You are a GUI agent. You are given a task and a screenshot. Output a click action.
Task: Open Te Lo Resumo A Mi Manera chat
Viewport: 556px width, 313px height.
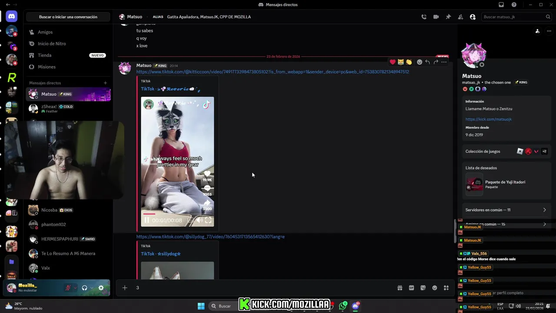click(68, 253)
